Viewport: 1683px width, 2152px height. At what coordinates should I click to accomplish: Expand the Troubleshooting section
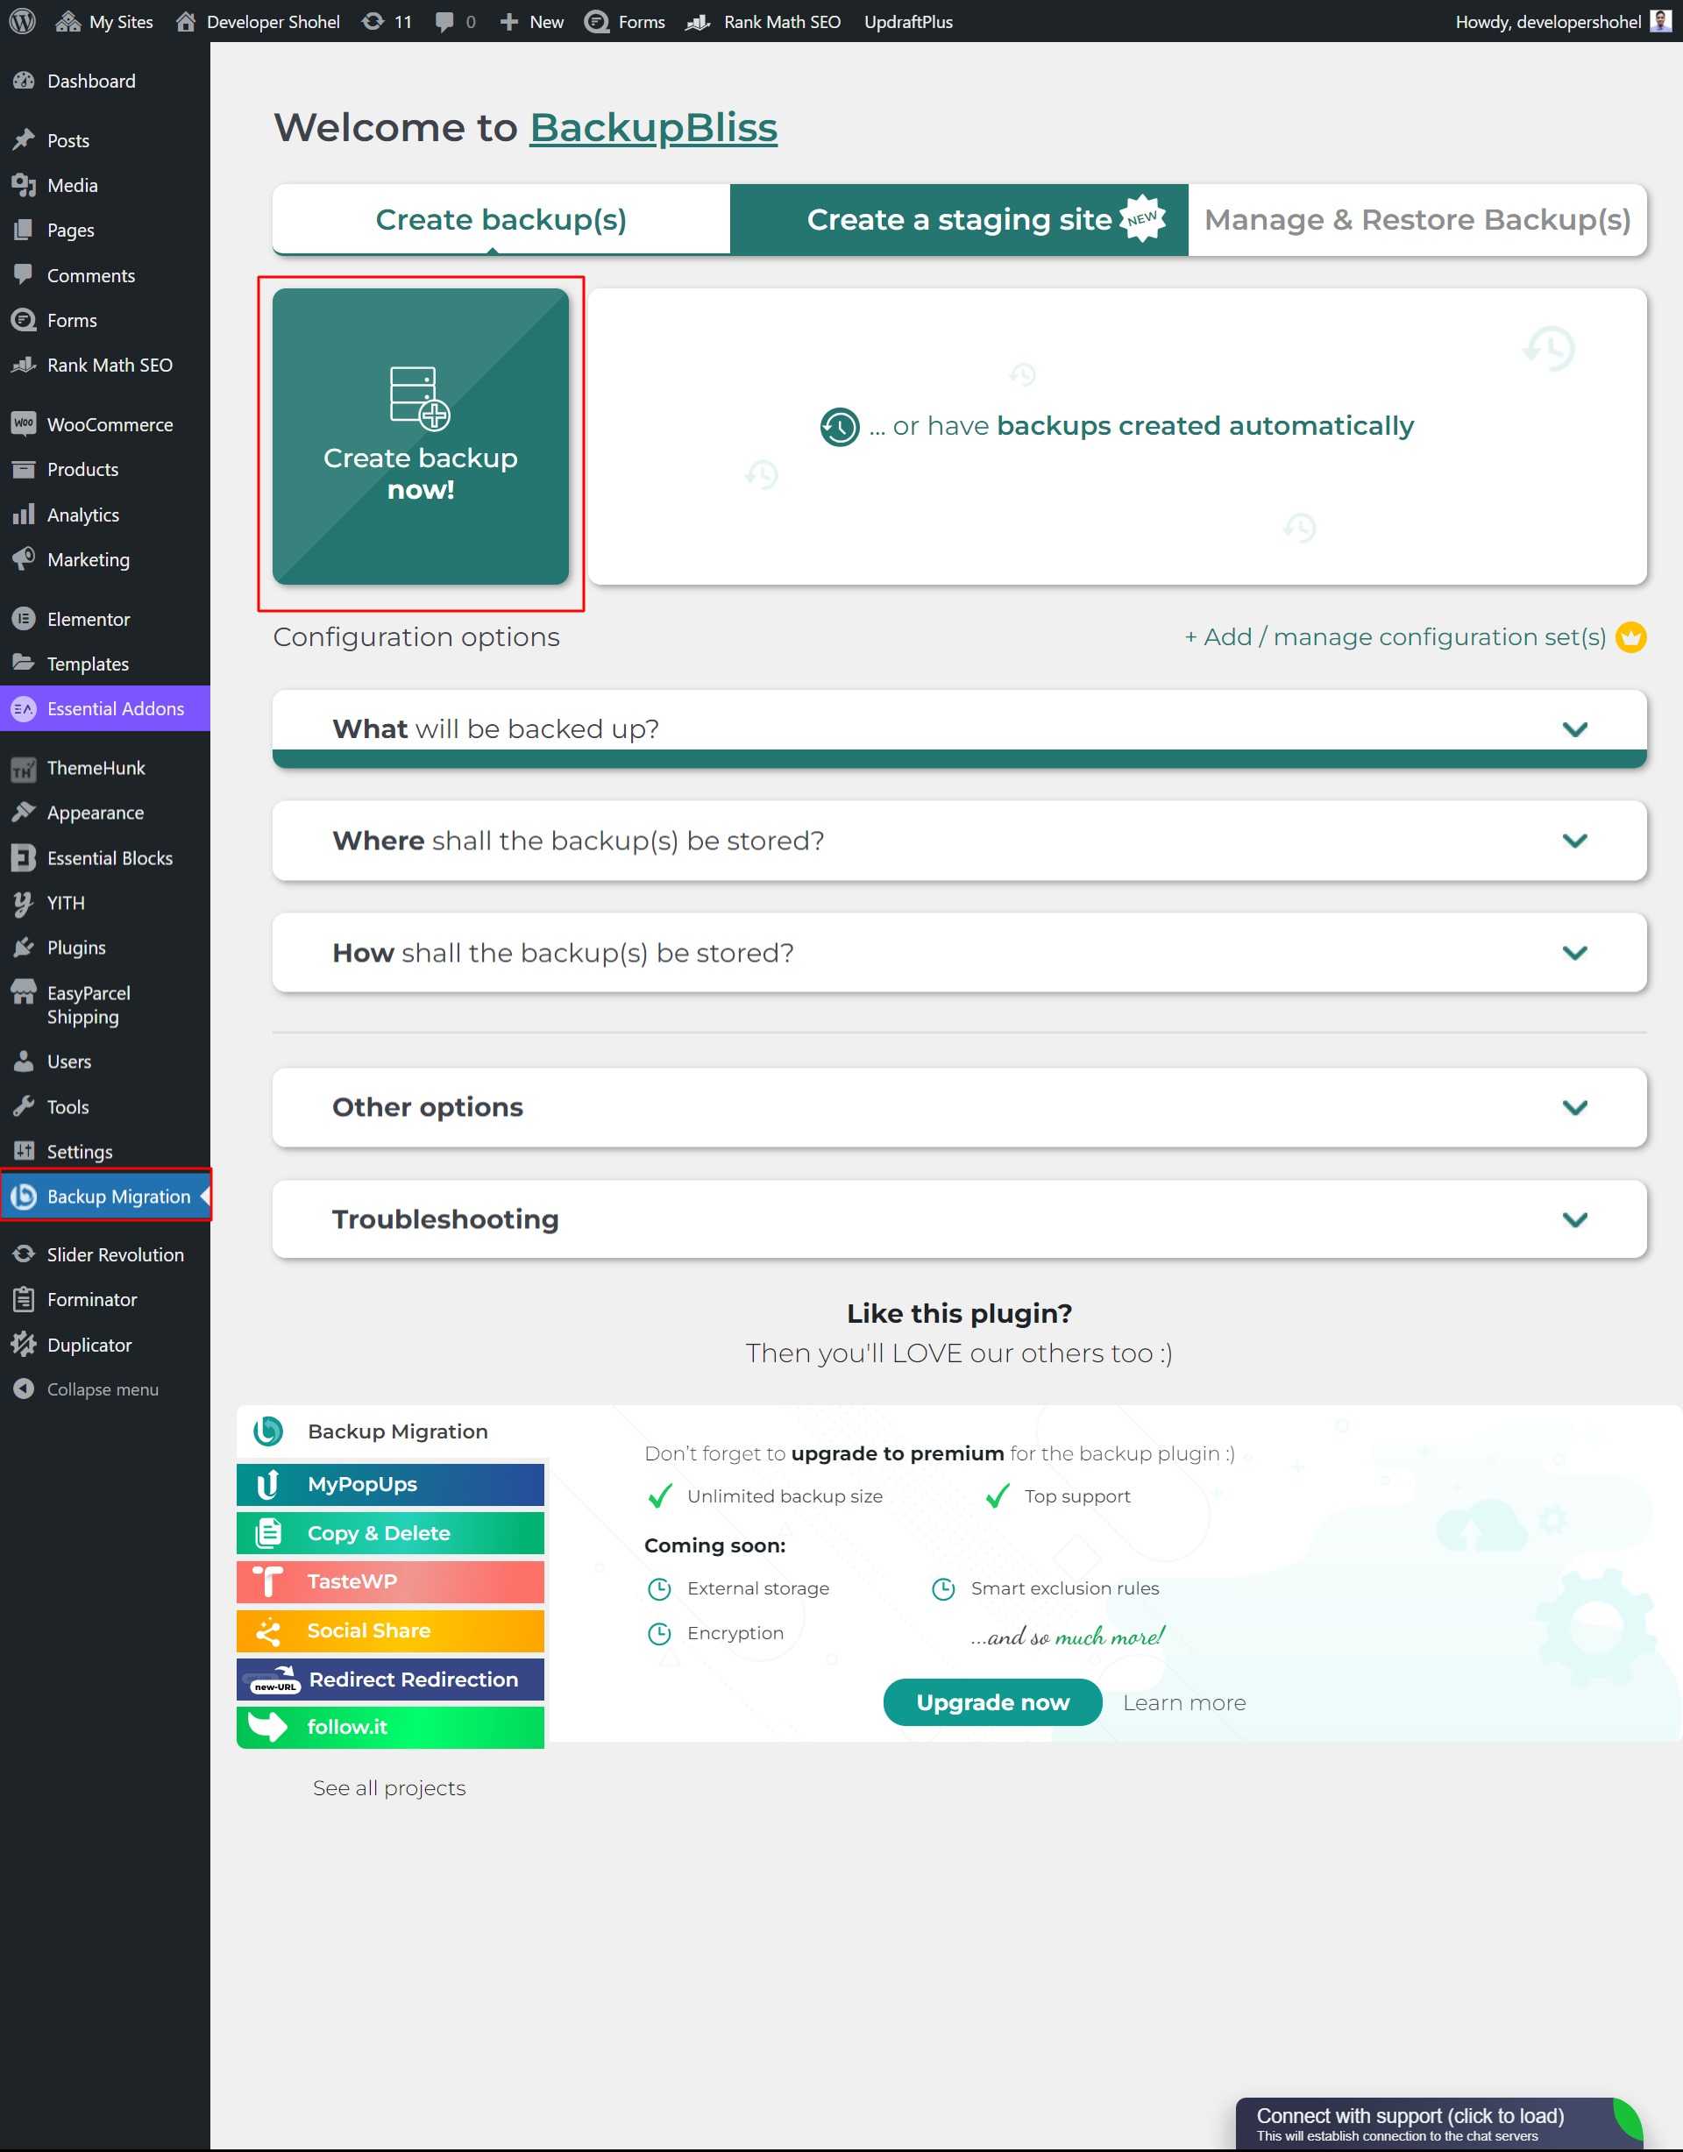tap(959, 1218)
